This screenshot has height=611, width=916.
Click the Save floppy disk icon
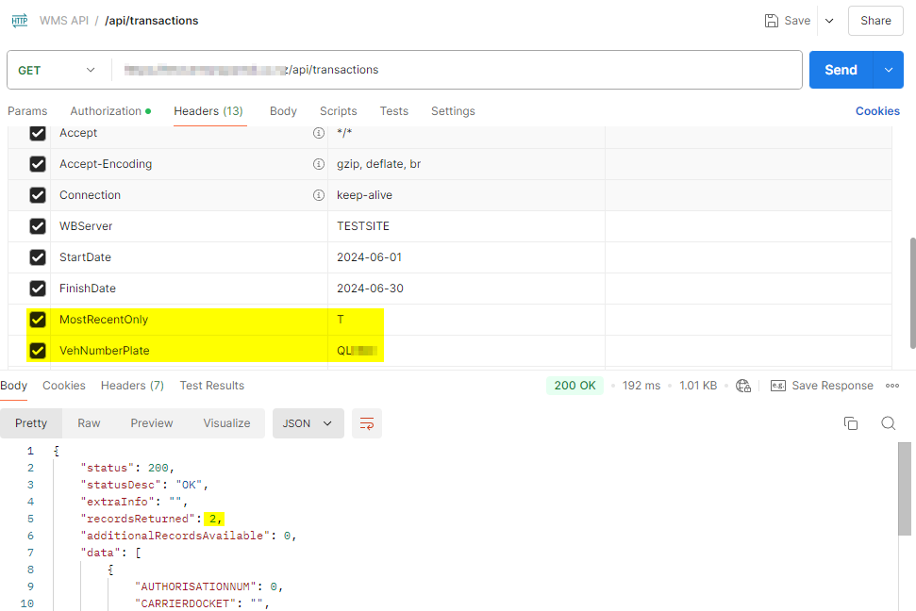pyautogui.click(x=771, y=21)
